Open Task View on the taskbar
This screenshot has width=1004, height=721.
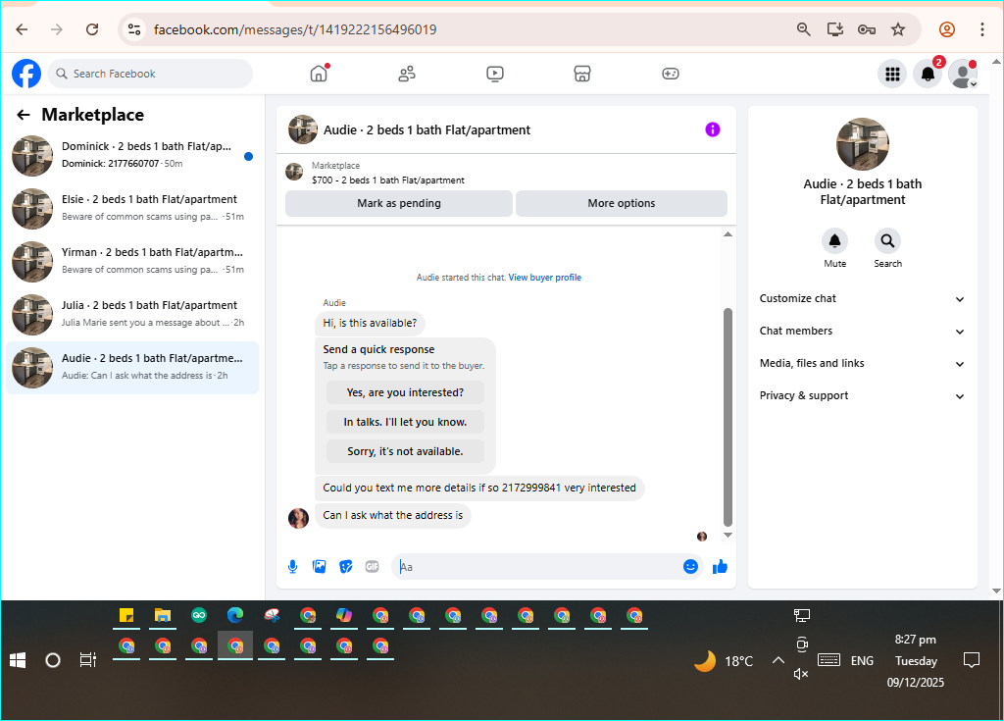pyautogui.click(x=87, y=660)
